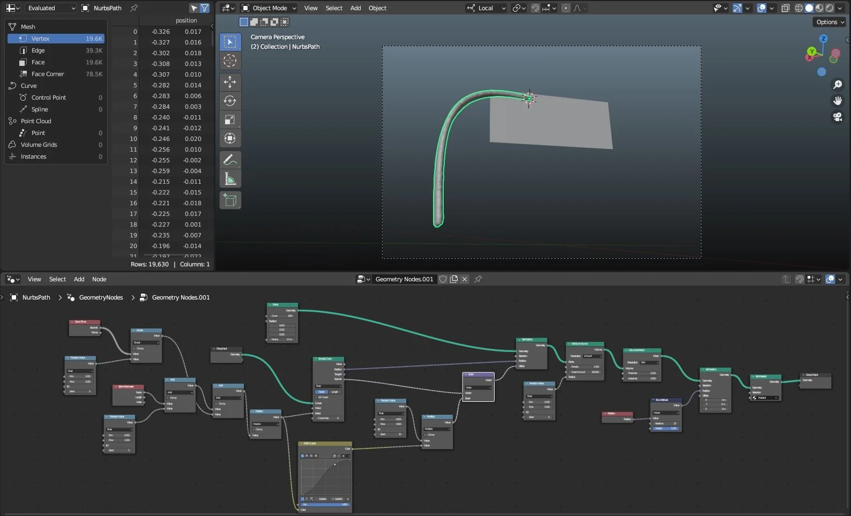Viewport: 851px width, 516px height.
Task: Select the Annotate pencil tool
Action: tap(230, 160)
